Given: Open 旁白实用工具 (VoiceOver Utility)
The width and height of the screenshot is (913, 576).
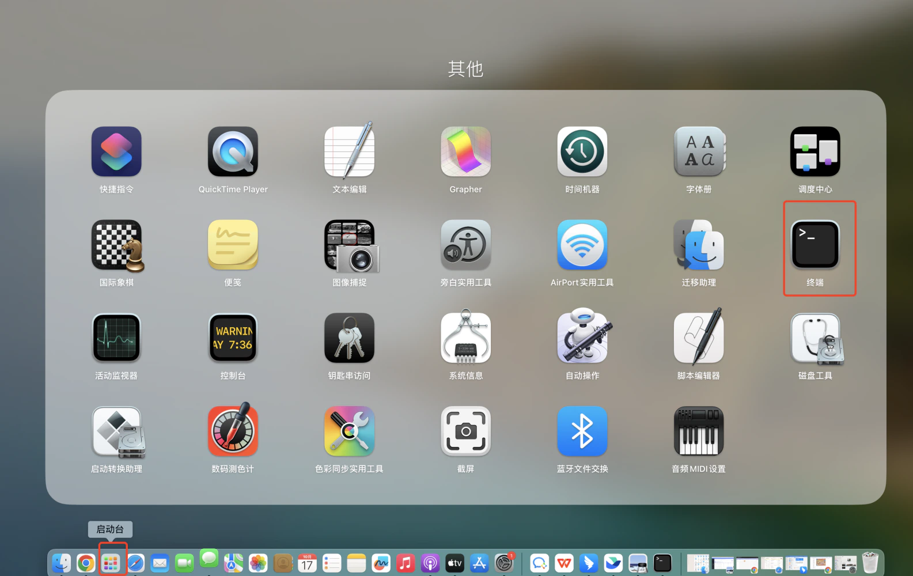Looking at the screenshot, I should [465, 245].
